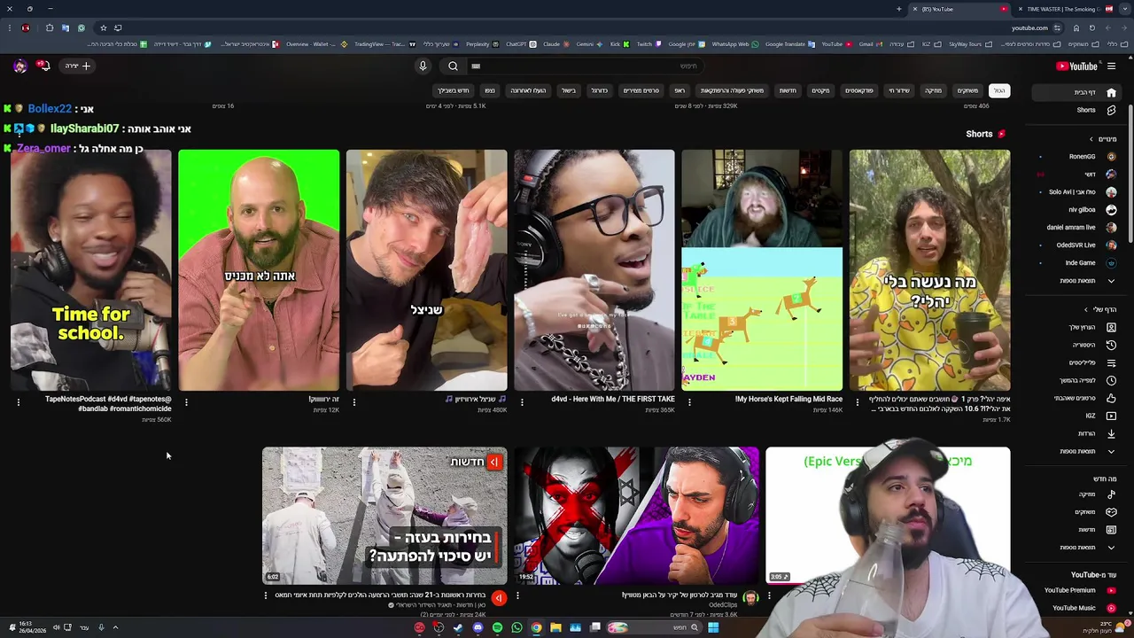Open Discord from the taskbar

(478, 627)
